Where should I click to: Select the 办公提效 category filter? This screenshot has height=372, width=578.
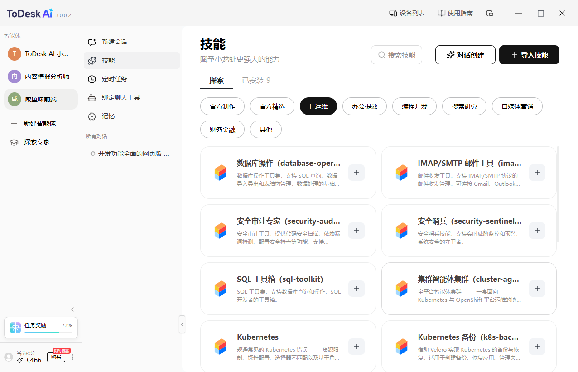pos(365,106)
